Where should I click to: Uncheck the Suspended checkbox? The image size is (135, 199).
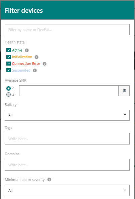click(x=8, y=70)
